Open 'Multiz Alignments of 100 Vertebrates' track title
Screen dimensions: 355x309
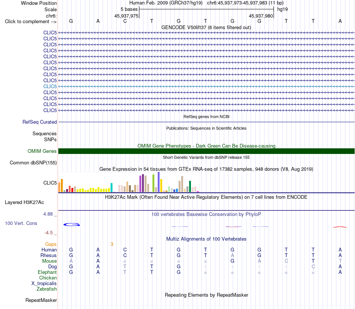point(206,239)
